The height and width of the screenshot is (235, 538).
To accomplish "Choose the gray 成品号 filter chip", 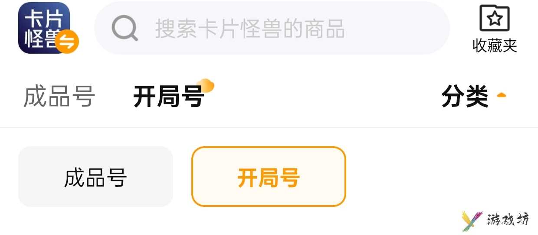I will click(95, 177).
